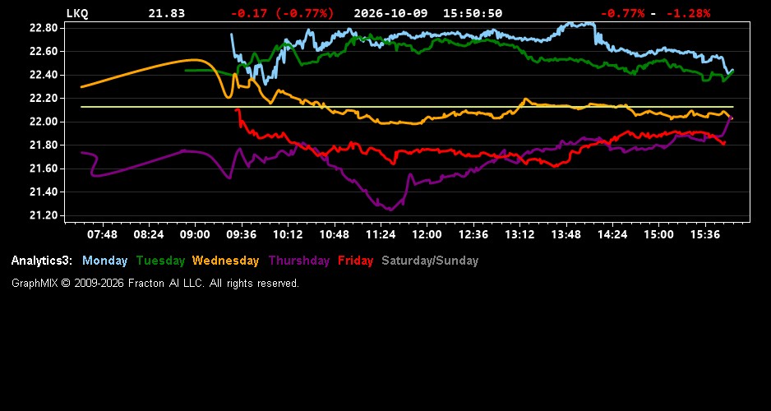Screen dimensions: 771x411
Task: Click the Analytics3 label
Action: point(42,261)
